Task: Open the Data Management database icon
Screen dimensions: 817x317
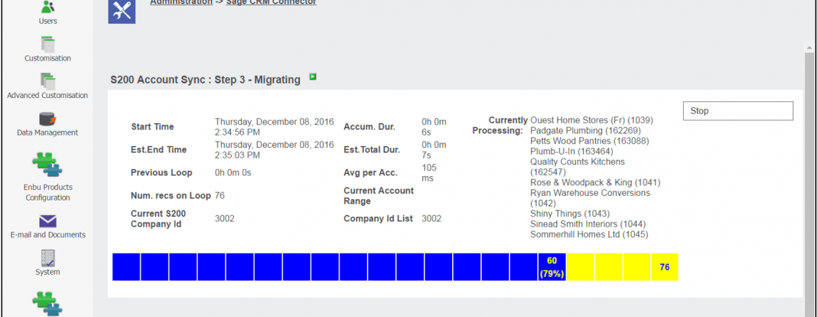Action: point(48,119)
